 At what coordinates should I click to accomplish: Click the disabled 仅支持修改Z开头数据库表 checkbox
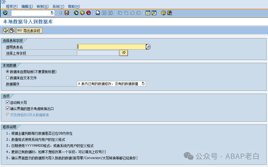coord(8,115)
